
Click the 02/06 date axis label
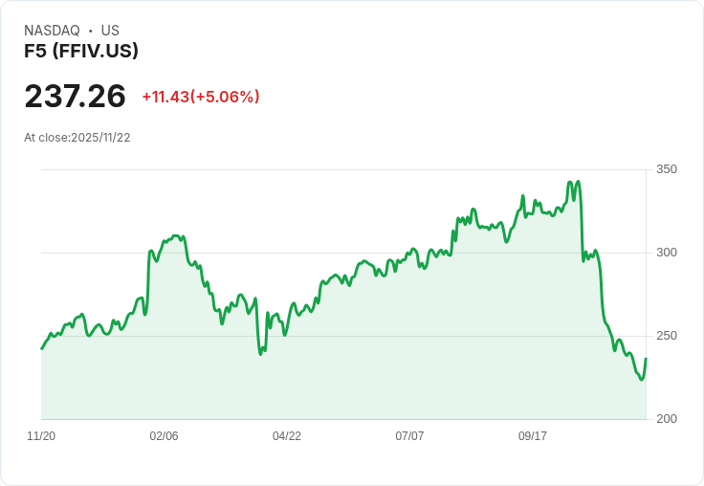click(164, 436)
